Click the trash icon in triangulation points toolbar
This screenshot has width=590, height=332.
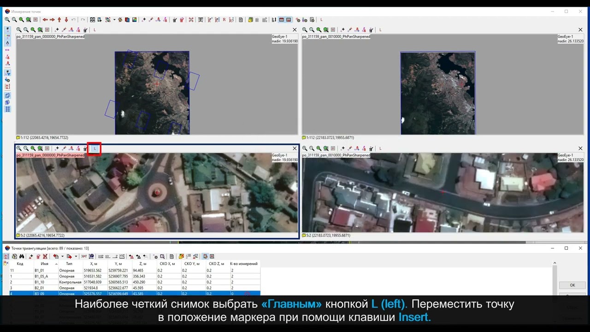click(38, 256)
